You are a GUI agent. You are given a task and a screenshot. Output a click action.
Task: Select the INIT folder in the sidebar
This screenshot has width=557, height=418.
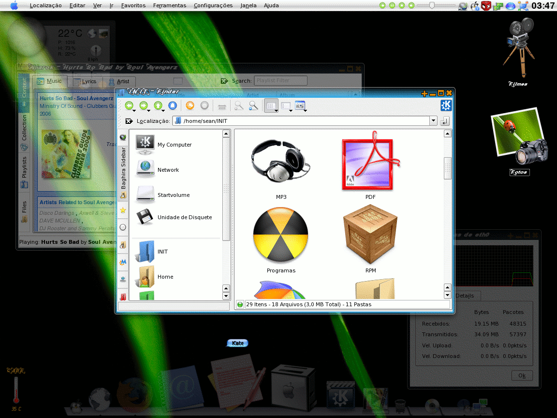(x=152, y=251)
